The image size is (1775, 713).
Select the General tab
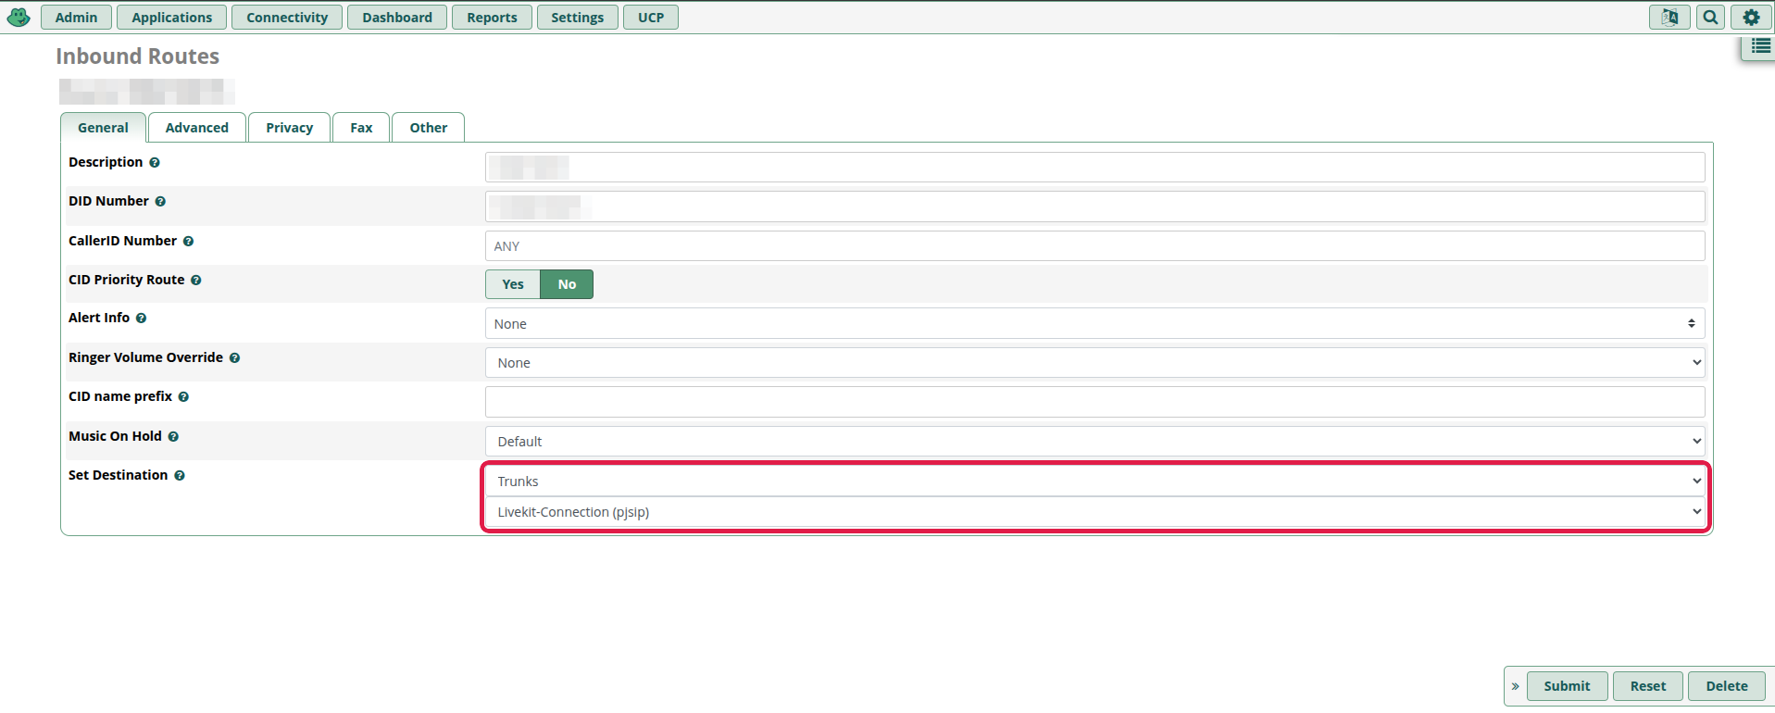[103, 128]
